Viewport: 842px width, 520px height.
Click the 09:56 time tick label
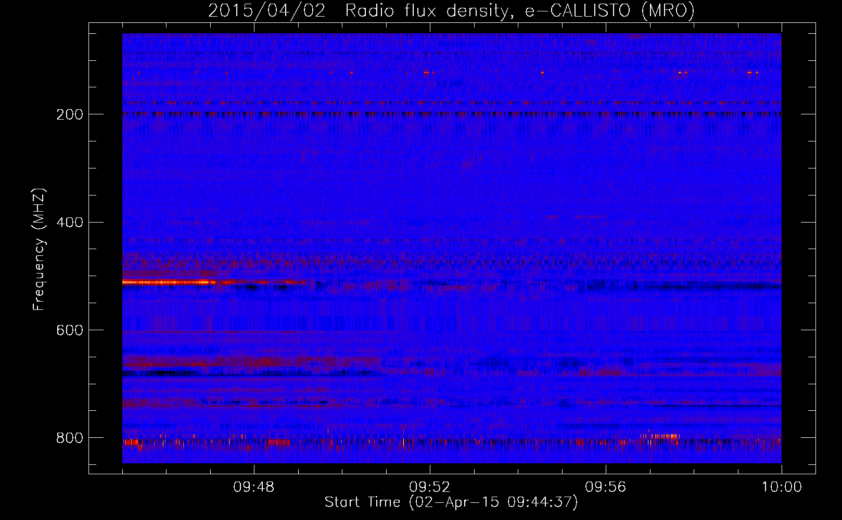pyautogui.click(x=606, y=487)
